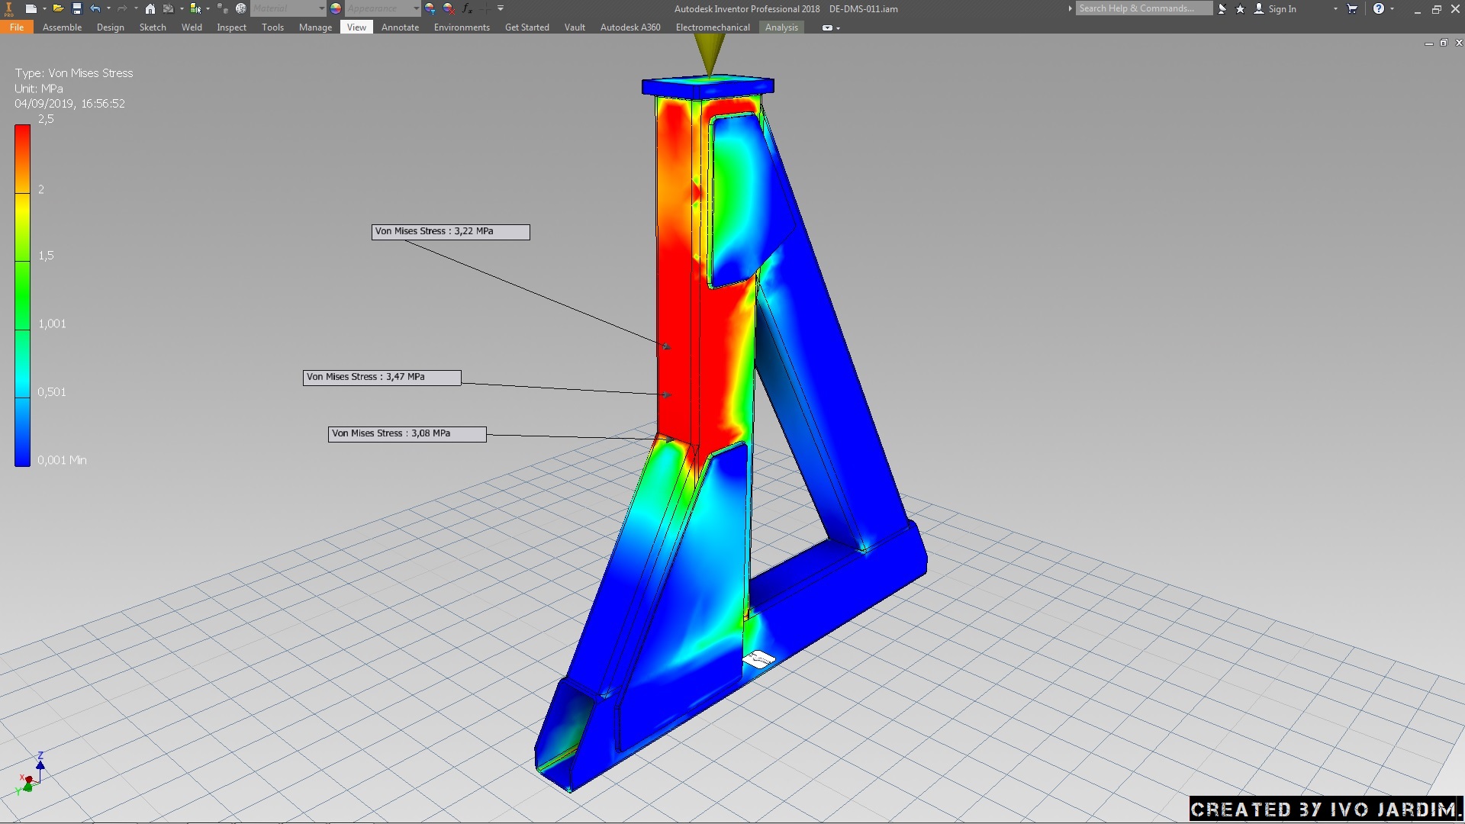
Task: Open the Help dropdown arrow
Action: pyautogui.click(x=1393, y=8)
